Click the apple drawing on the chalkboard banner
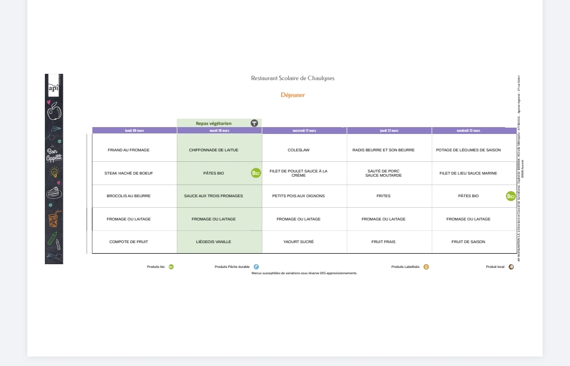Viewport: 570px width, 366px height. tap(54, 112)
